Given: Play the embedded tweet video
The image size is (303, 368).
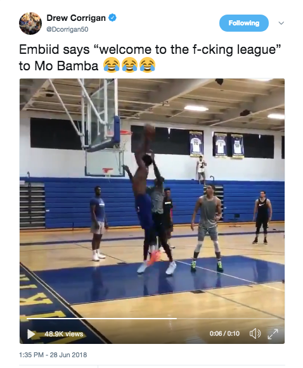Looking at the screenshot, I should tap(31, 334).
